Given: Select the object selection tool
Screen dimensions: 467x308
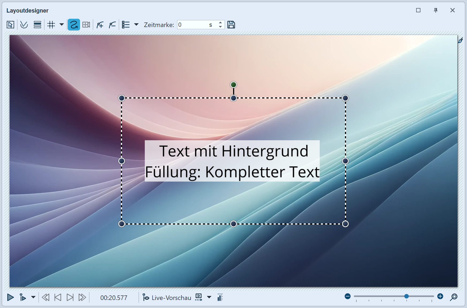Looking at the screenshot, I should 10,25.
